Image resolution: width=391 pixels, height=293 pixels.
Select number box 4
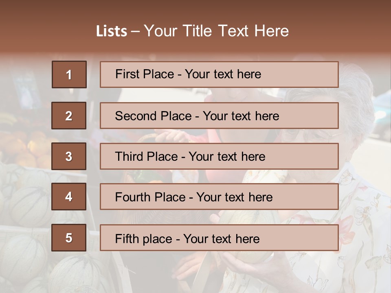(69, 197)
